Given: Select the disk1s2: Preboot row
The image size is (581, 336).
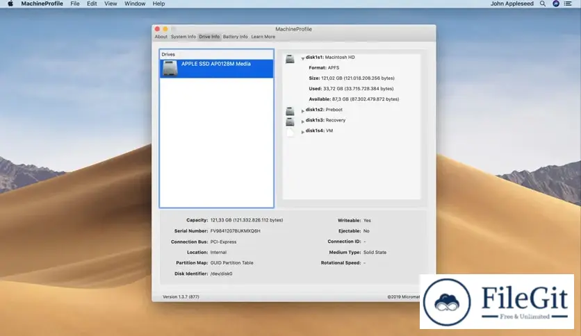Looking at the screenshot, I should point(324,110).
